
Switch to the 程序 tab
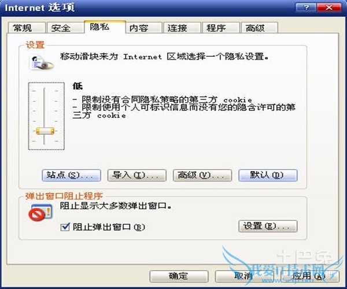pos(221,28)
